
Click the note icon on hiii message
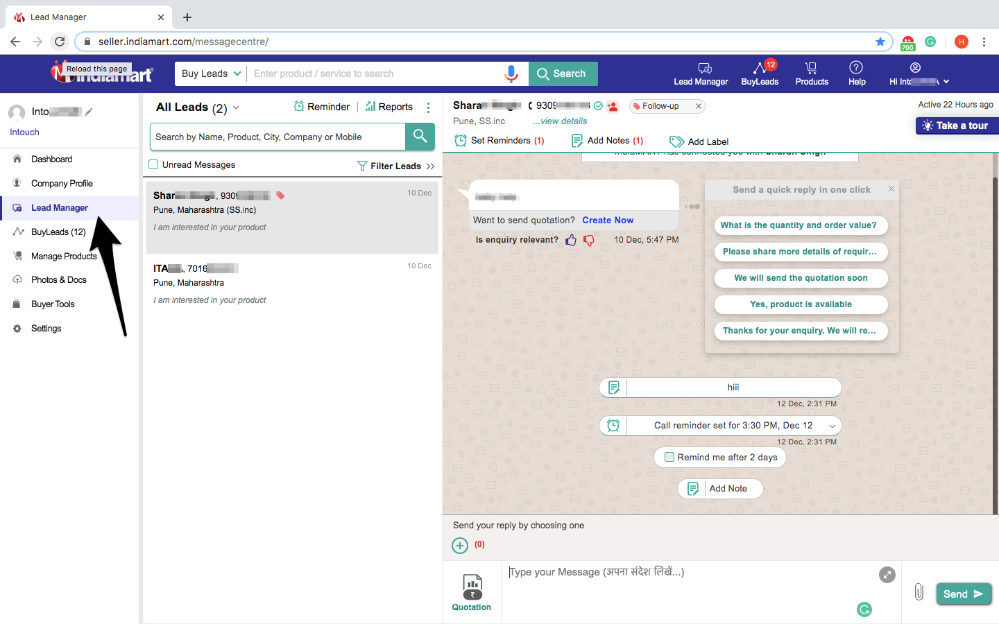[x=614, y=388]
